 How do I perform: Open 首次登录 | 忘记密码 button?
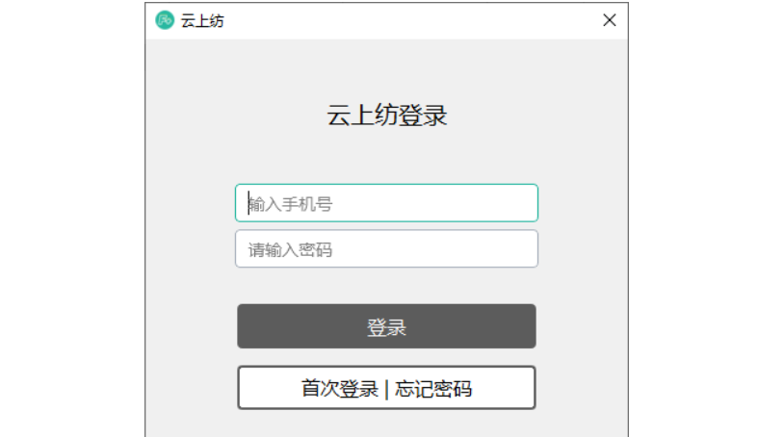coord(386,388)
